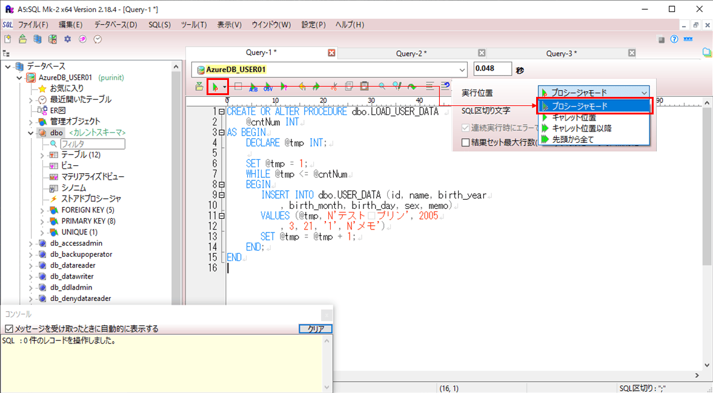Viewport: 713px width, 393px height.
Task: Show the execution plan play-question icon
Action: click(x=284, y=87)
